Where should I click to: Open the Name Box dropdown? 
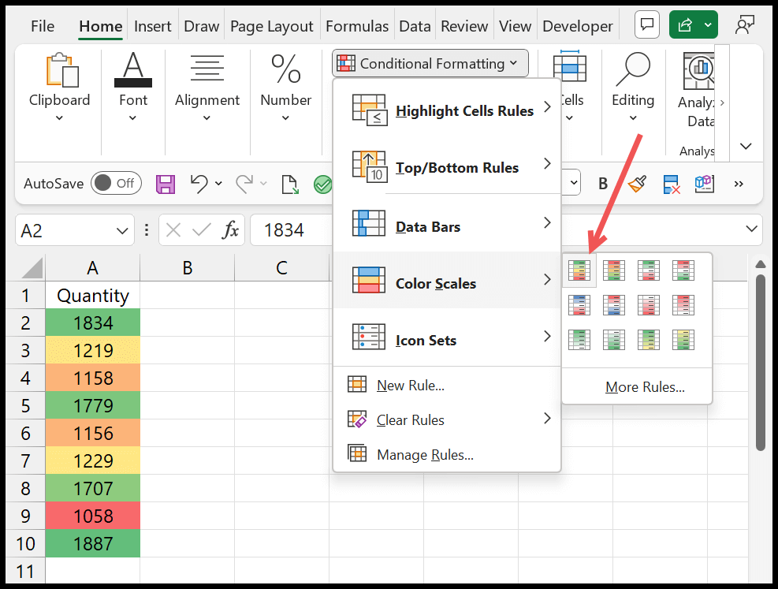click(122, 229)
